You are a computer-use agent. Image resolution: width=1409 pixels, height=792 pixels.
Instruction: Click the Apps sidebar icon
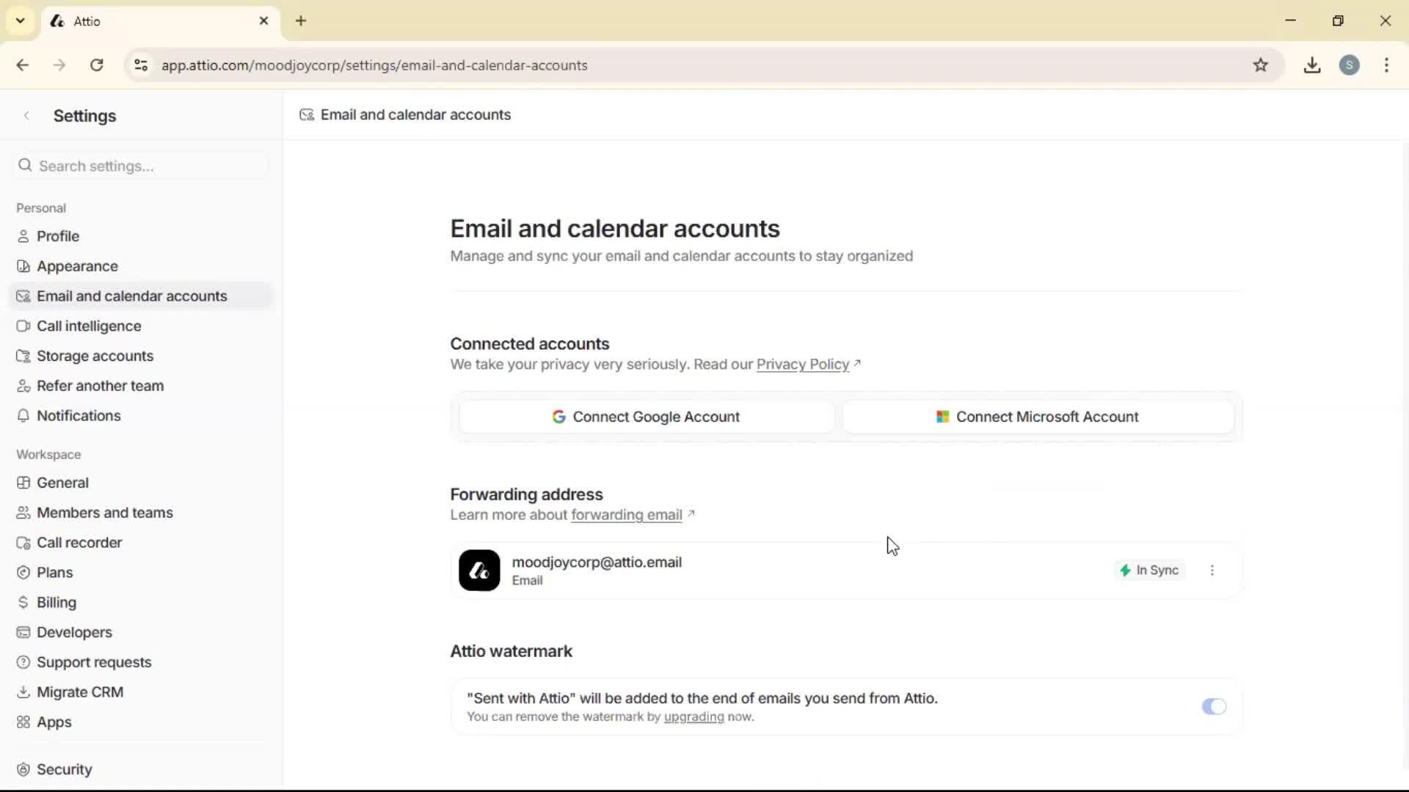pyautogui.click(x=24, y=722)
